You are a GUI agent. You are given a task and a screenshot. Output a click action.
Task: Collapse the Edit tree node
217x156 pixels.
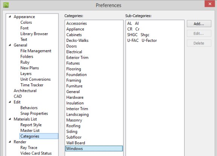tap(10, 102)
